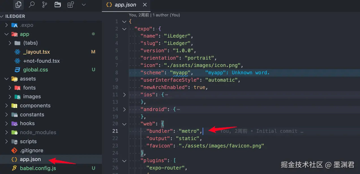
Task: Click the "automatic" userInterfaceStyle value
Action: pyautogui.click(x=221, y=80)
